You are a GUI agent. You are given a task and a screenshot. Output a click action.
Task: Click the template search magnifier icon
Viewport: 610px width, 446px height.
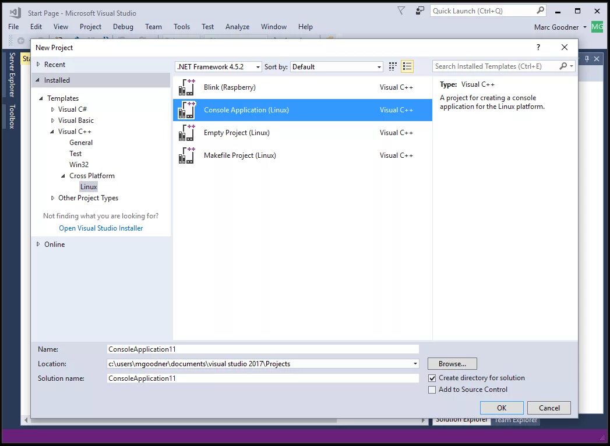pos(563,66)
